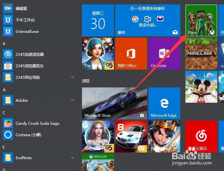Open the 邮件 mail tile
The image size is (224, 171).
(x=148, y=20)
